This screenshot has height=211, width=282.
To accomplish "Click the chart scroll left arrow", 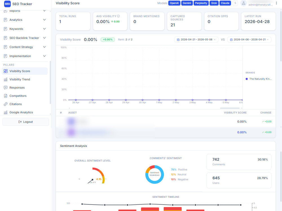I will click(69, 108).
